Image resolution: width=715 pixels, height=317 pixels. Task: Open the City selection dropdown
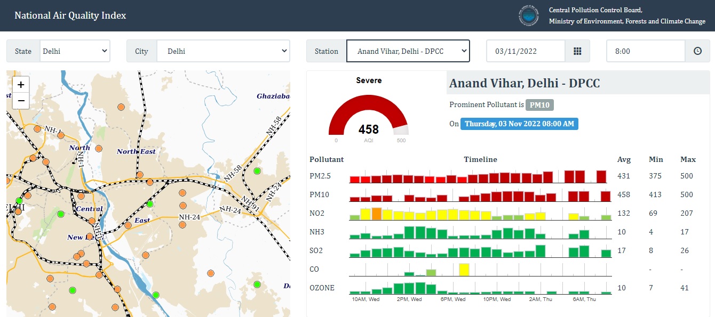[223, 51]
